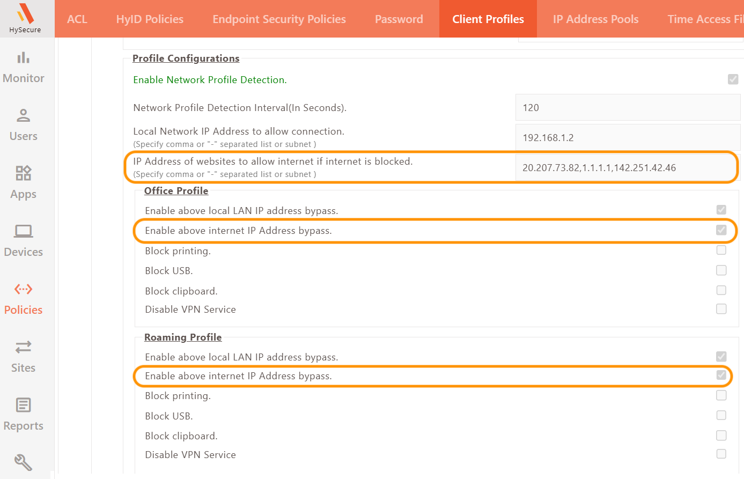Go to Apps sidebar icon
Viewport: 744px width, 479px height.
[23, 173]
